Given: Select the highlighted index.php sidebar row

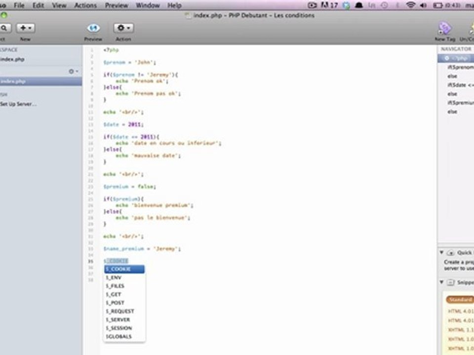Looking at the screenshot, I should (41, 81).
